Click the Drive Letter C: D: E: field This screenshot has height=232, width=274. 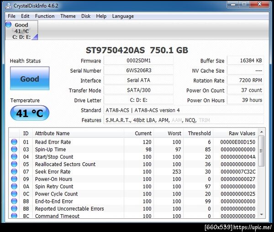click(x=138, y=100)
